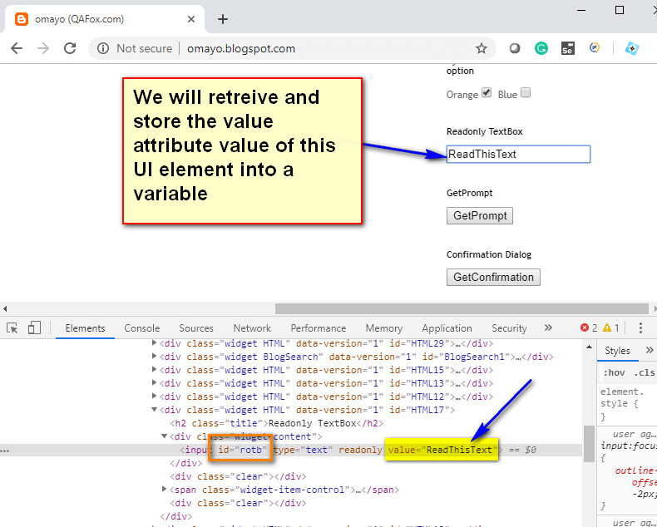
Task: Click the three dots beside the selected node
Action: (x=5, y=451)
